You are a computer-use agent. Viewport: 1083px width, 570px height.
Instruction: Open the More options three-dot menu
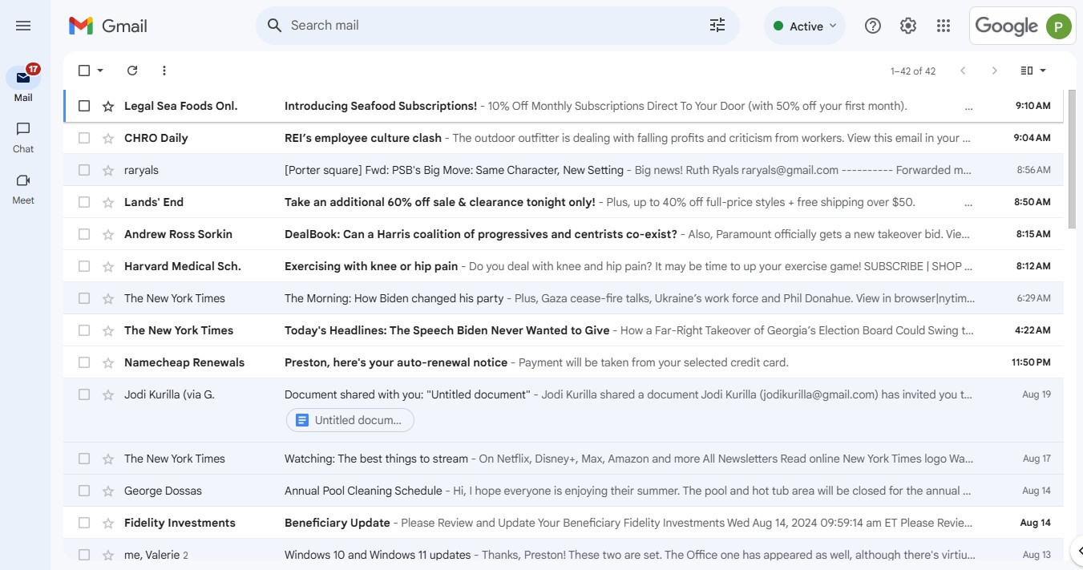(x=164, y=71)
